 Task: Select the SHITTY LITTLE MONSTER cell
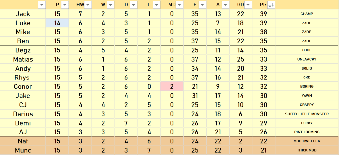click(x=306, y=114)
